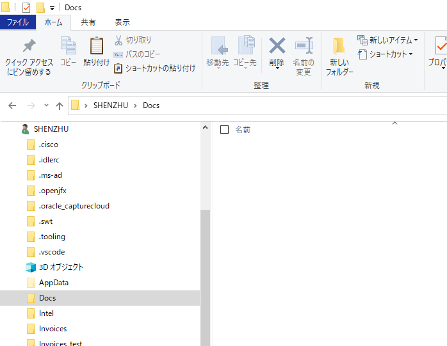Open the 新しいアイテム dropdown
The image size is (447, 346).
pyautogui.click(x=387, y=40)
